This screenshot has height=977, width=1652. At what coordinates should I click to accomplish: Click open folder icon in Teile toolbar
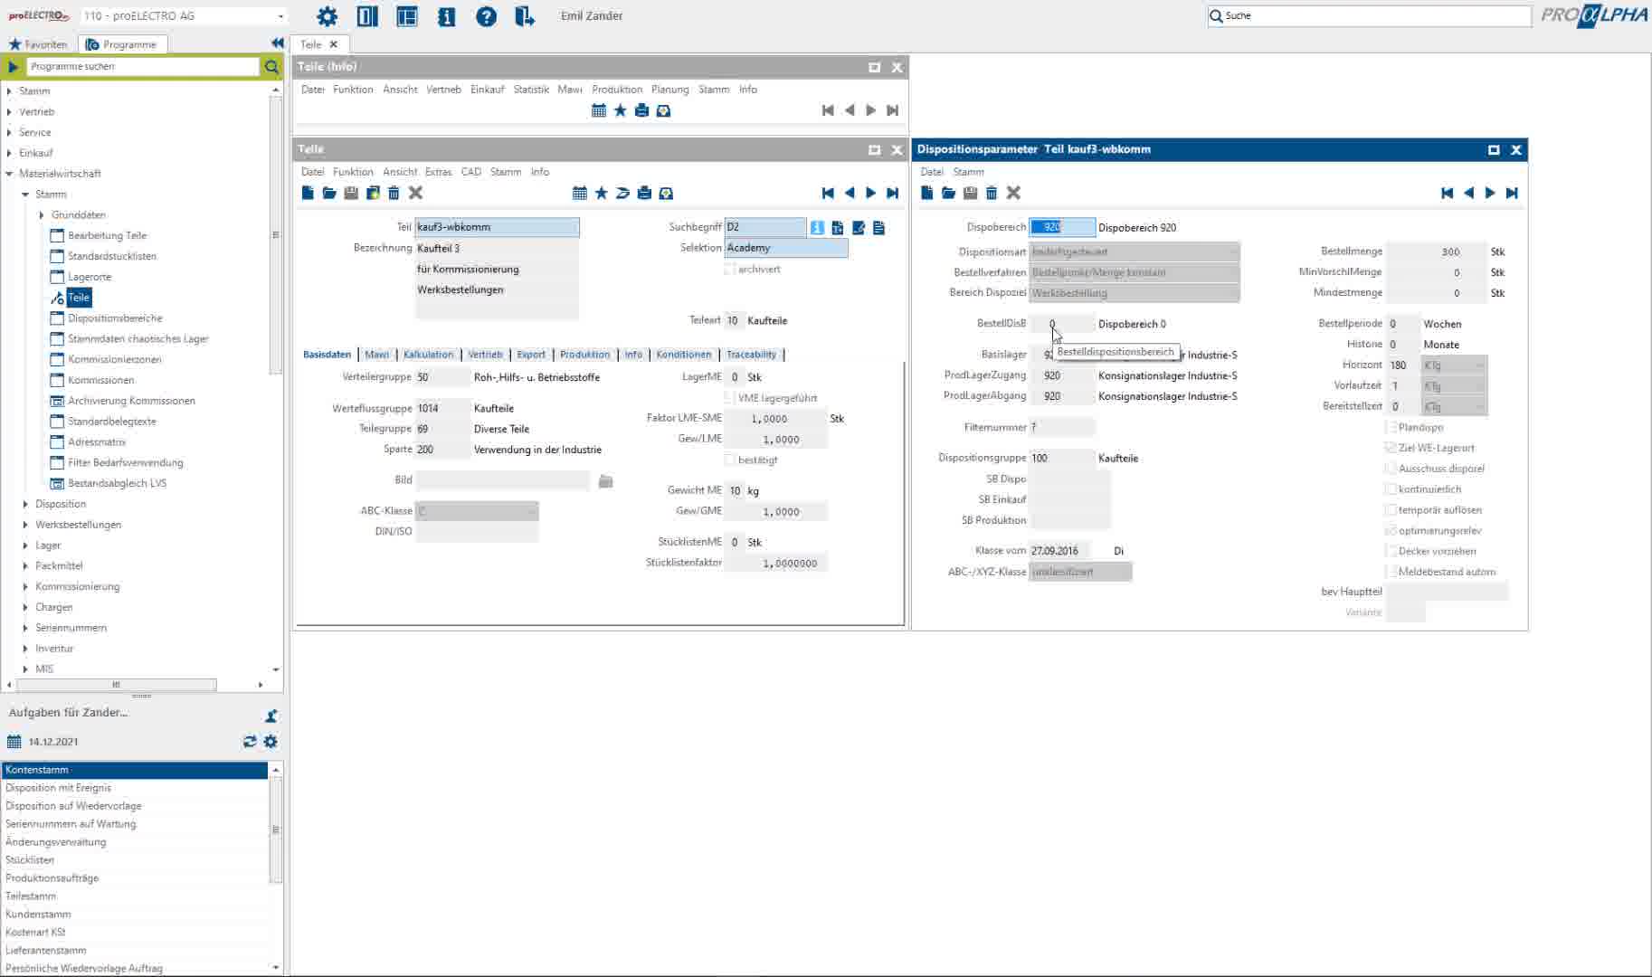click(x=329, y=193)
